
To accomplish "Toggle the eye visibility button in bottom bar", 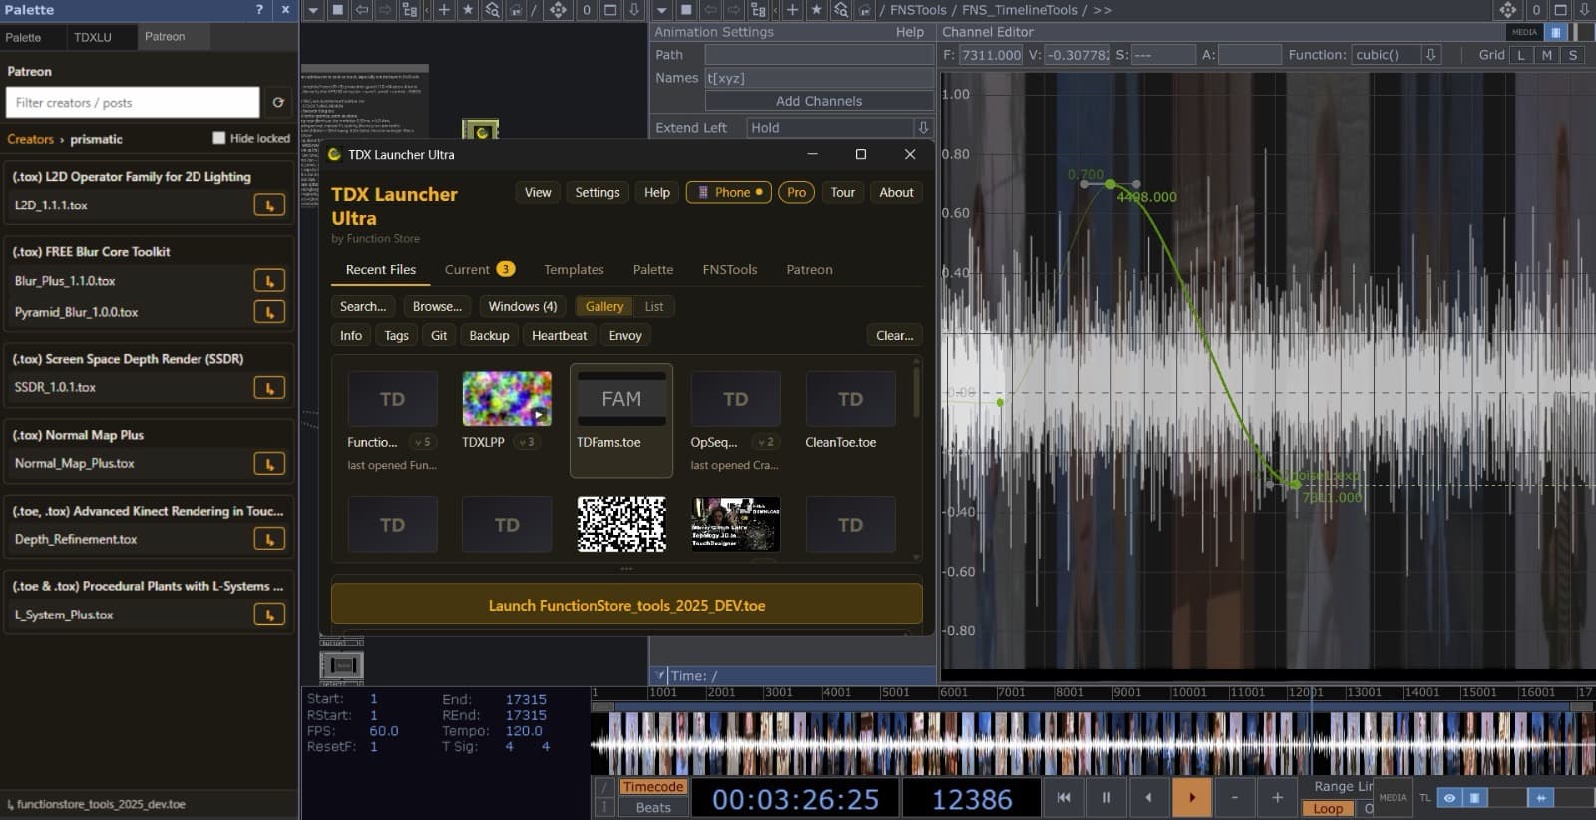I will click(x=1449, y=797).
